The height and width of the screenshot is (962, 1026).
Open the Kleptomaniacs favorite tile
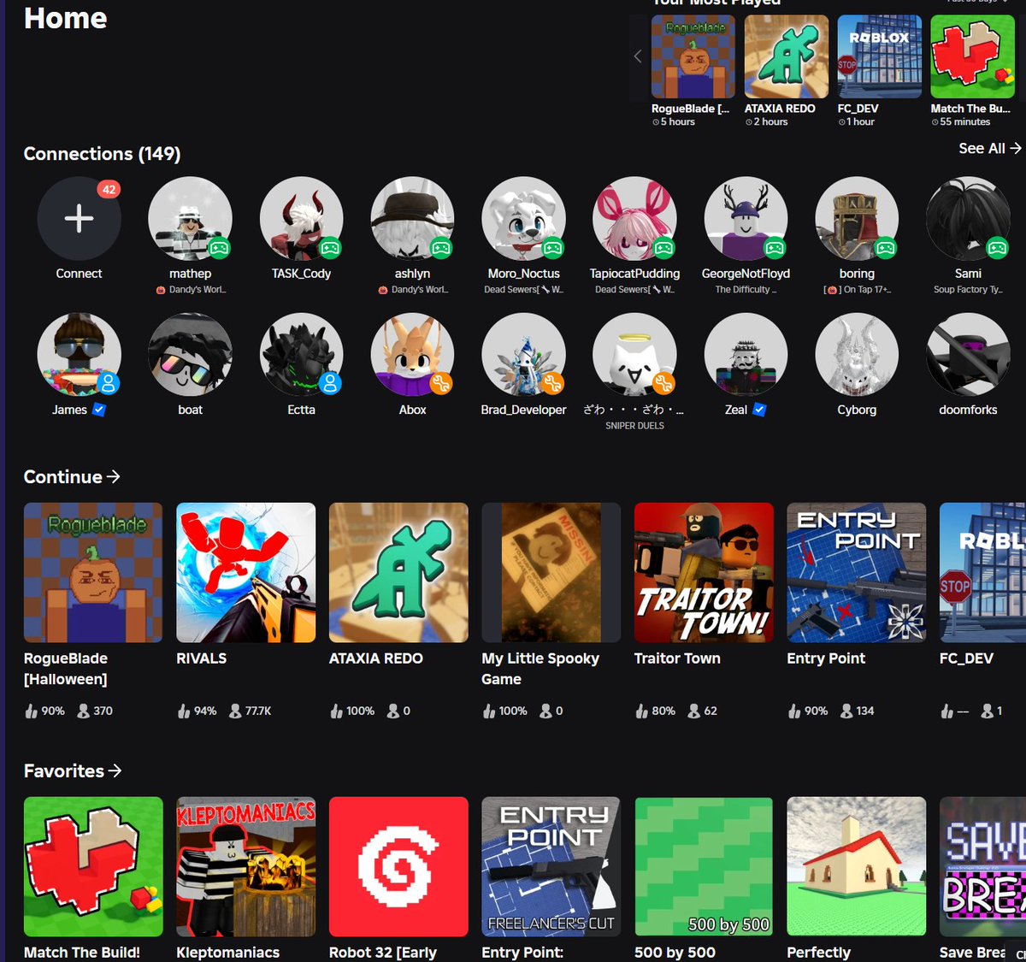click(245, 866)
